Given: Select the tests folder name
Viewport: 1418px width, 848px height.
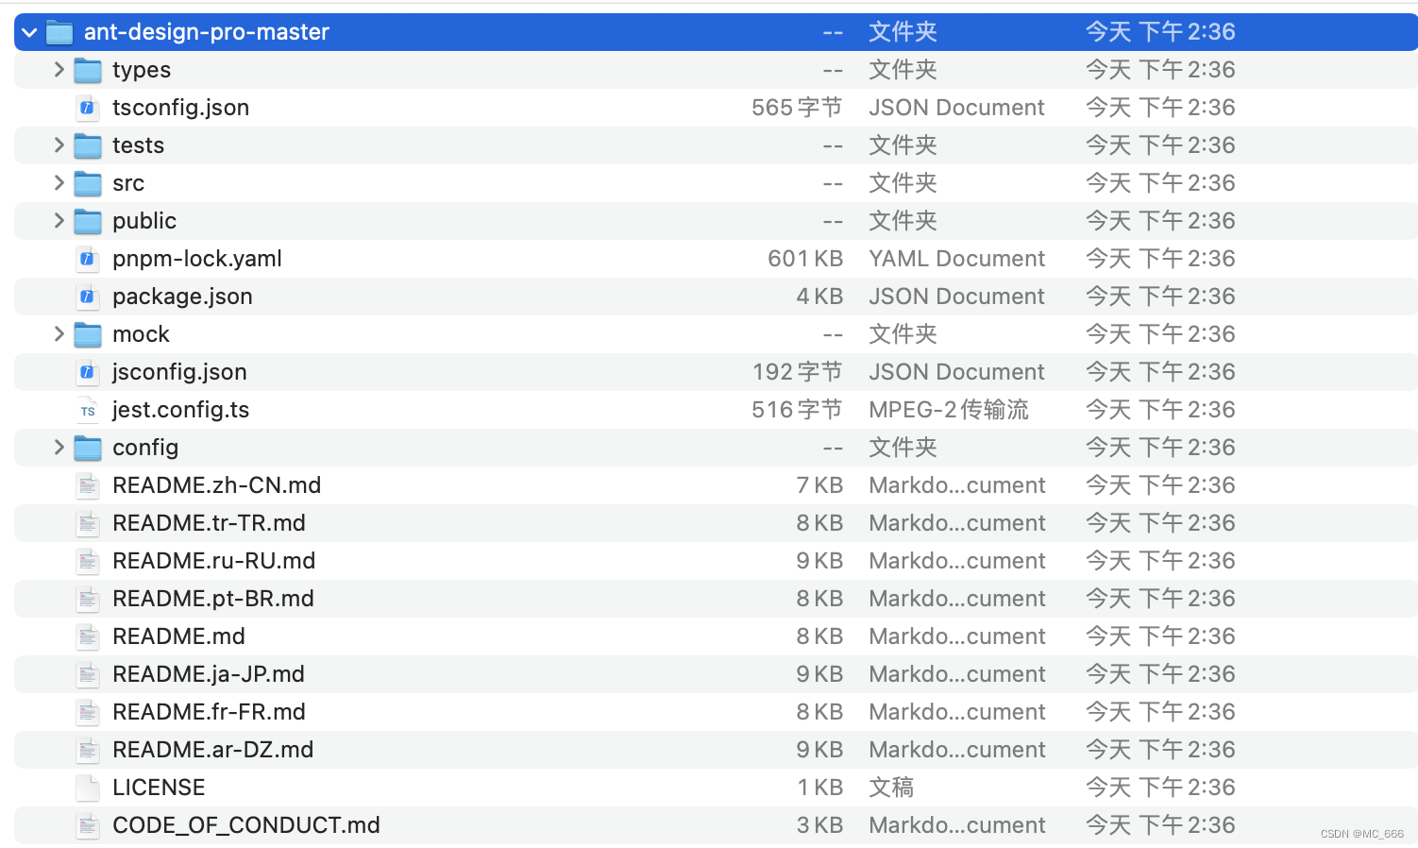Looking at the screenshot, I should point(139,145).
